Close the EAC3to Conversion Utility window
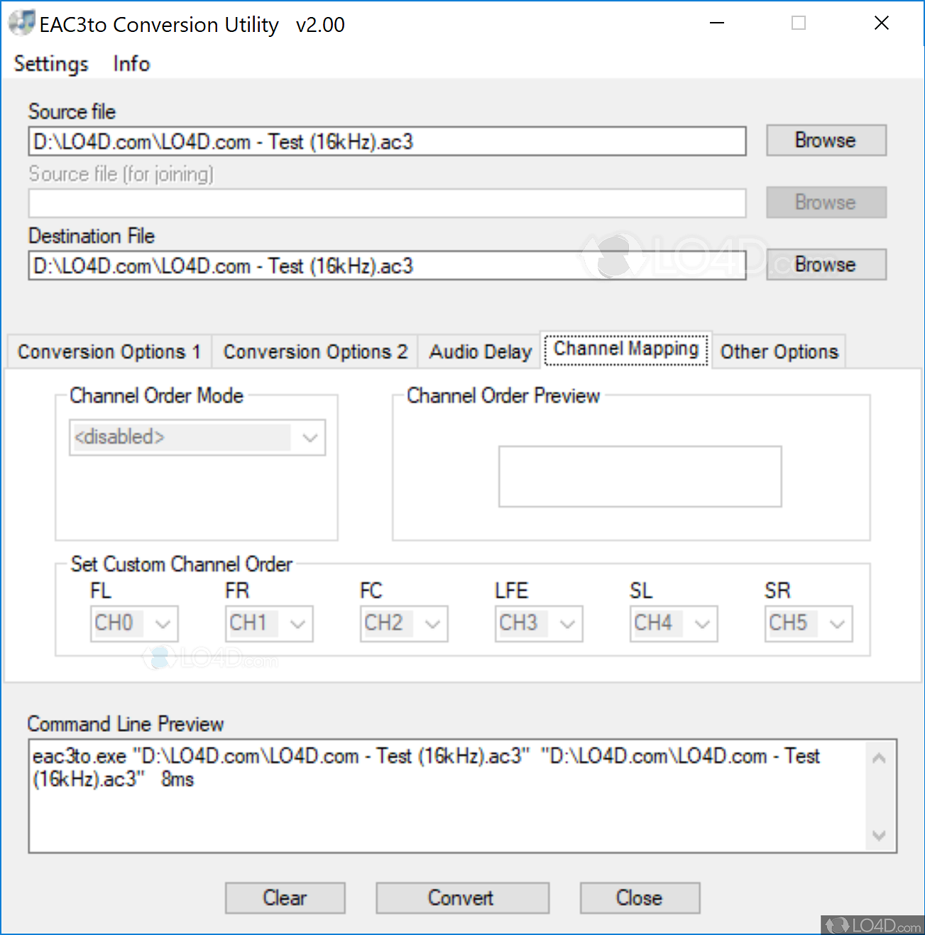925x935 pixels. (882, 23)
